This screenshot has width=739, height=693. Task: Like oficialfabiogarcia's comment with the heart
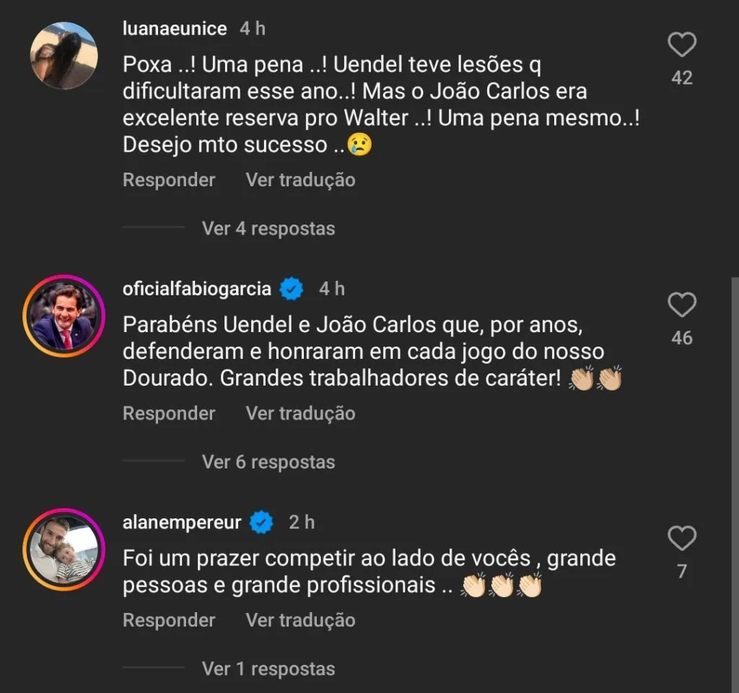coord(681,307)
